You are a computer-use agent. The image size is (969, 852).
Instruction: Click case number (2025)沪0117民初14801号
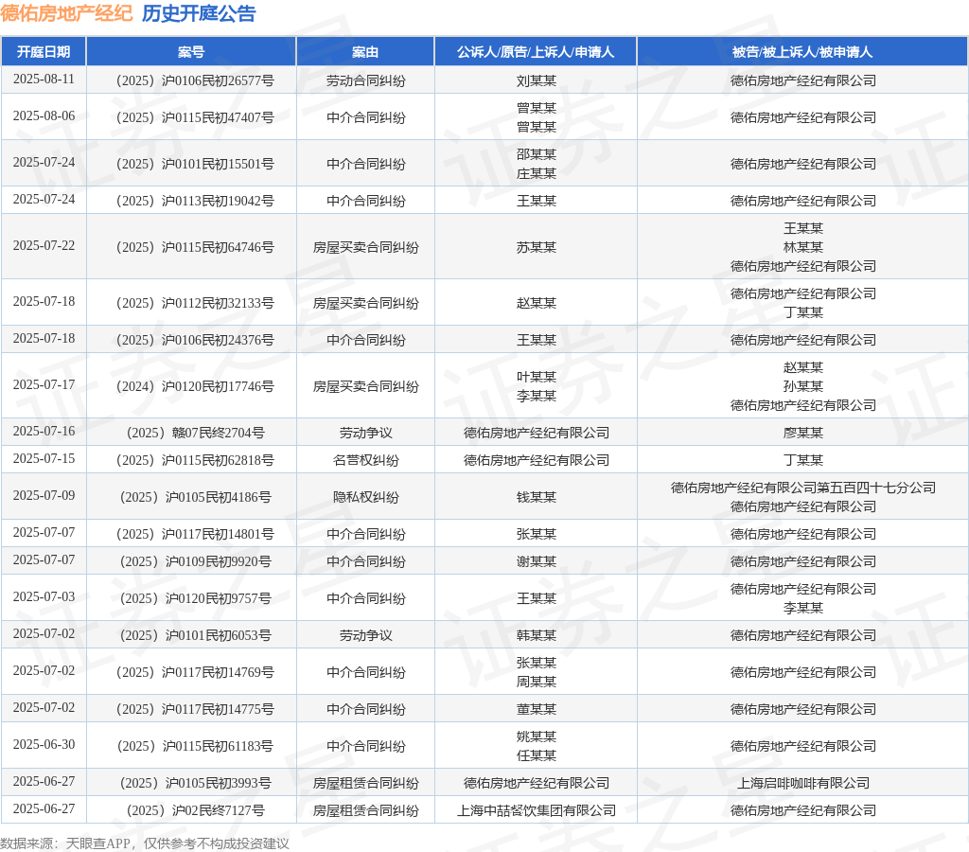pyautogui.click(x=195, y=534)
